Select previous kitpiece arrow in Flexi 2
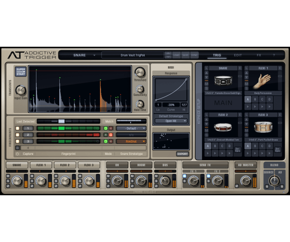Image resolution: width=290 pixels, height=242 pixels. tap(206, 119)
